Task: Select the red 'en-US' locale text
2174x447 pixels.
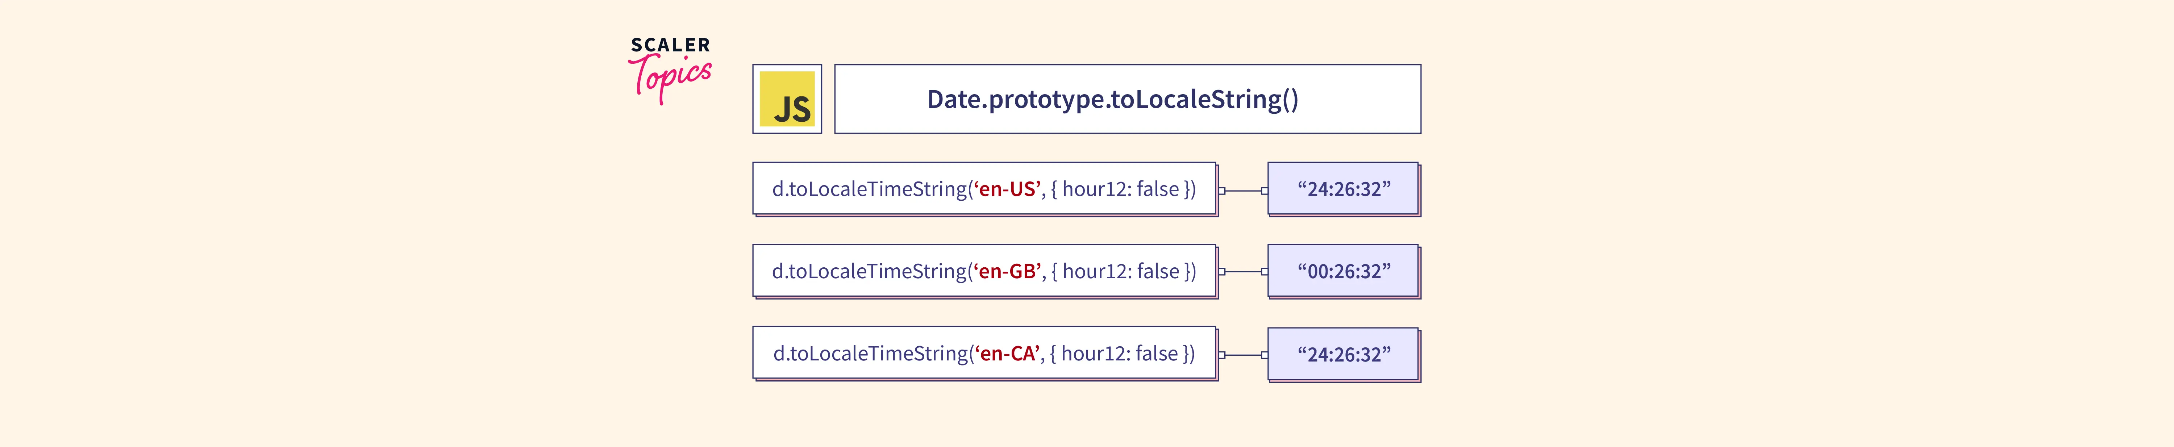Action: (x=1007, y=189)
